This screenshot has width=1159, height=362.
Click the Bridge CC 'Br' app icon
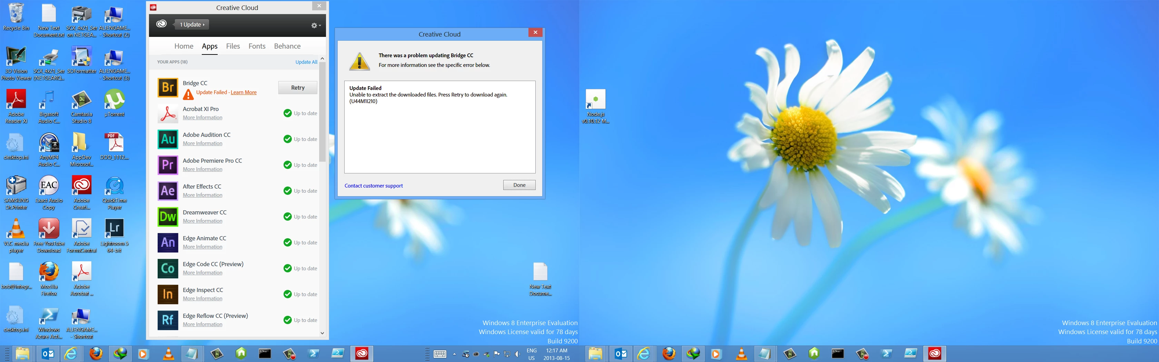[x=168, y=87]
